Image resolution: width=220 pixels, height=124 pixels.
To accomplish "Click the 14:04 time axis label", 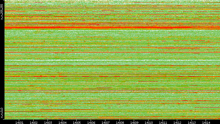I will pos(62,123).
